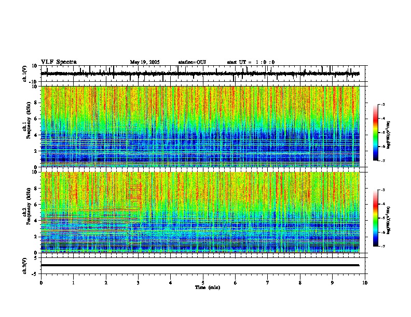Click the "ch.3(V)" axis label
Viewport: 411px width, 317px height.
pos(25,266)
